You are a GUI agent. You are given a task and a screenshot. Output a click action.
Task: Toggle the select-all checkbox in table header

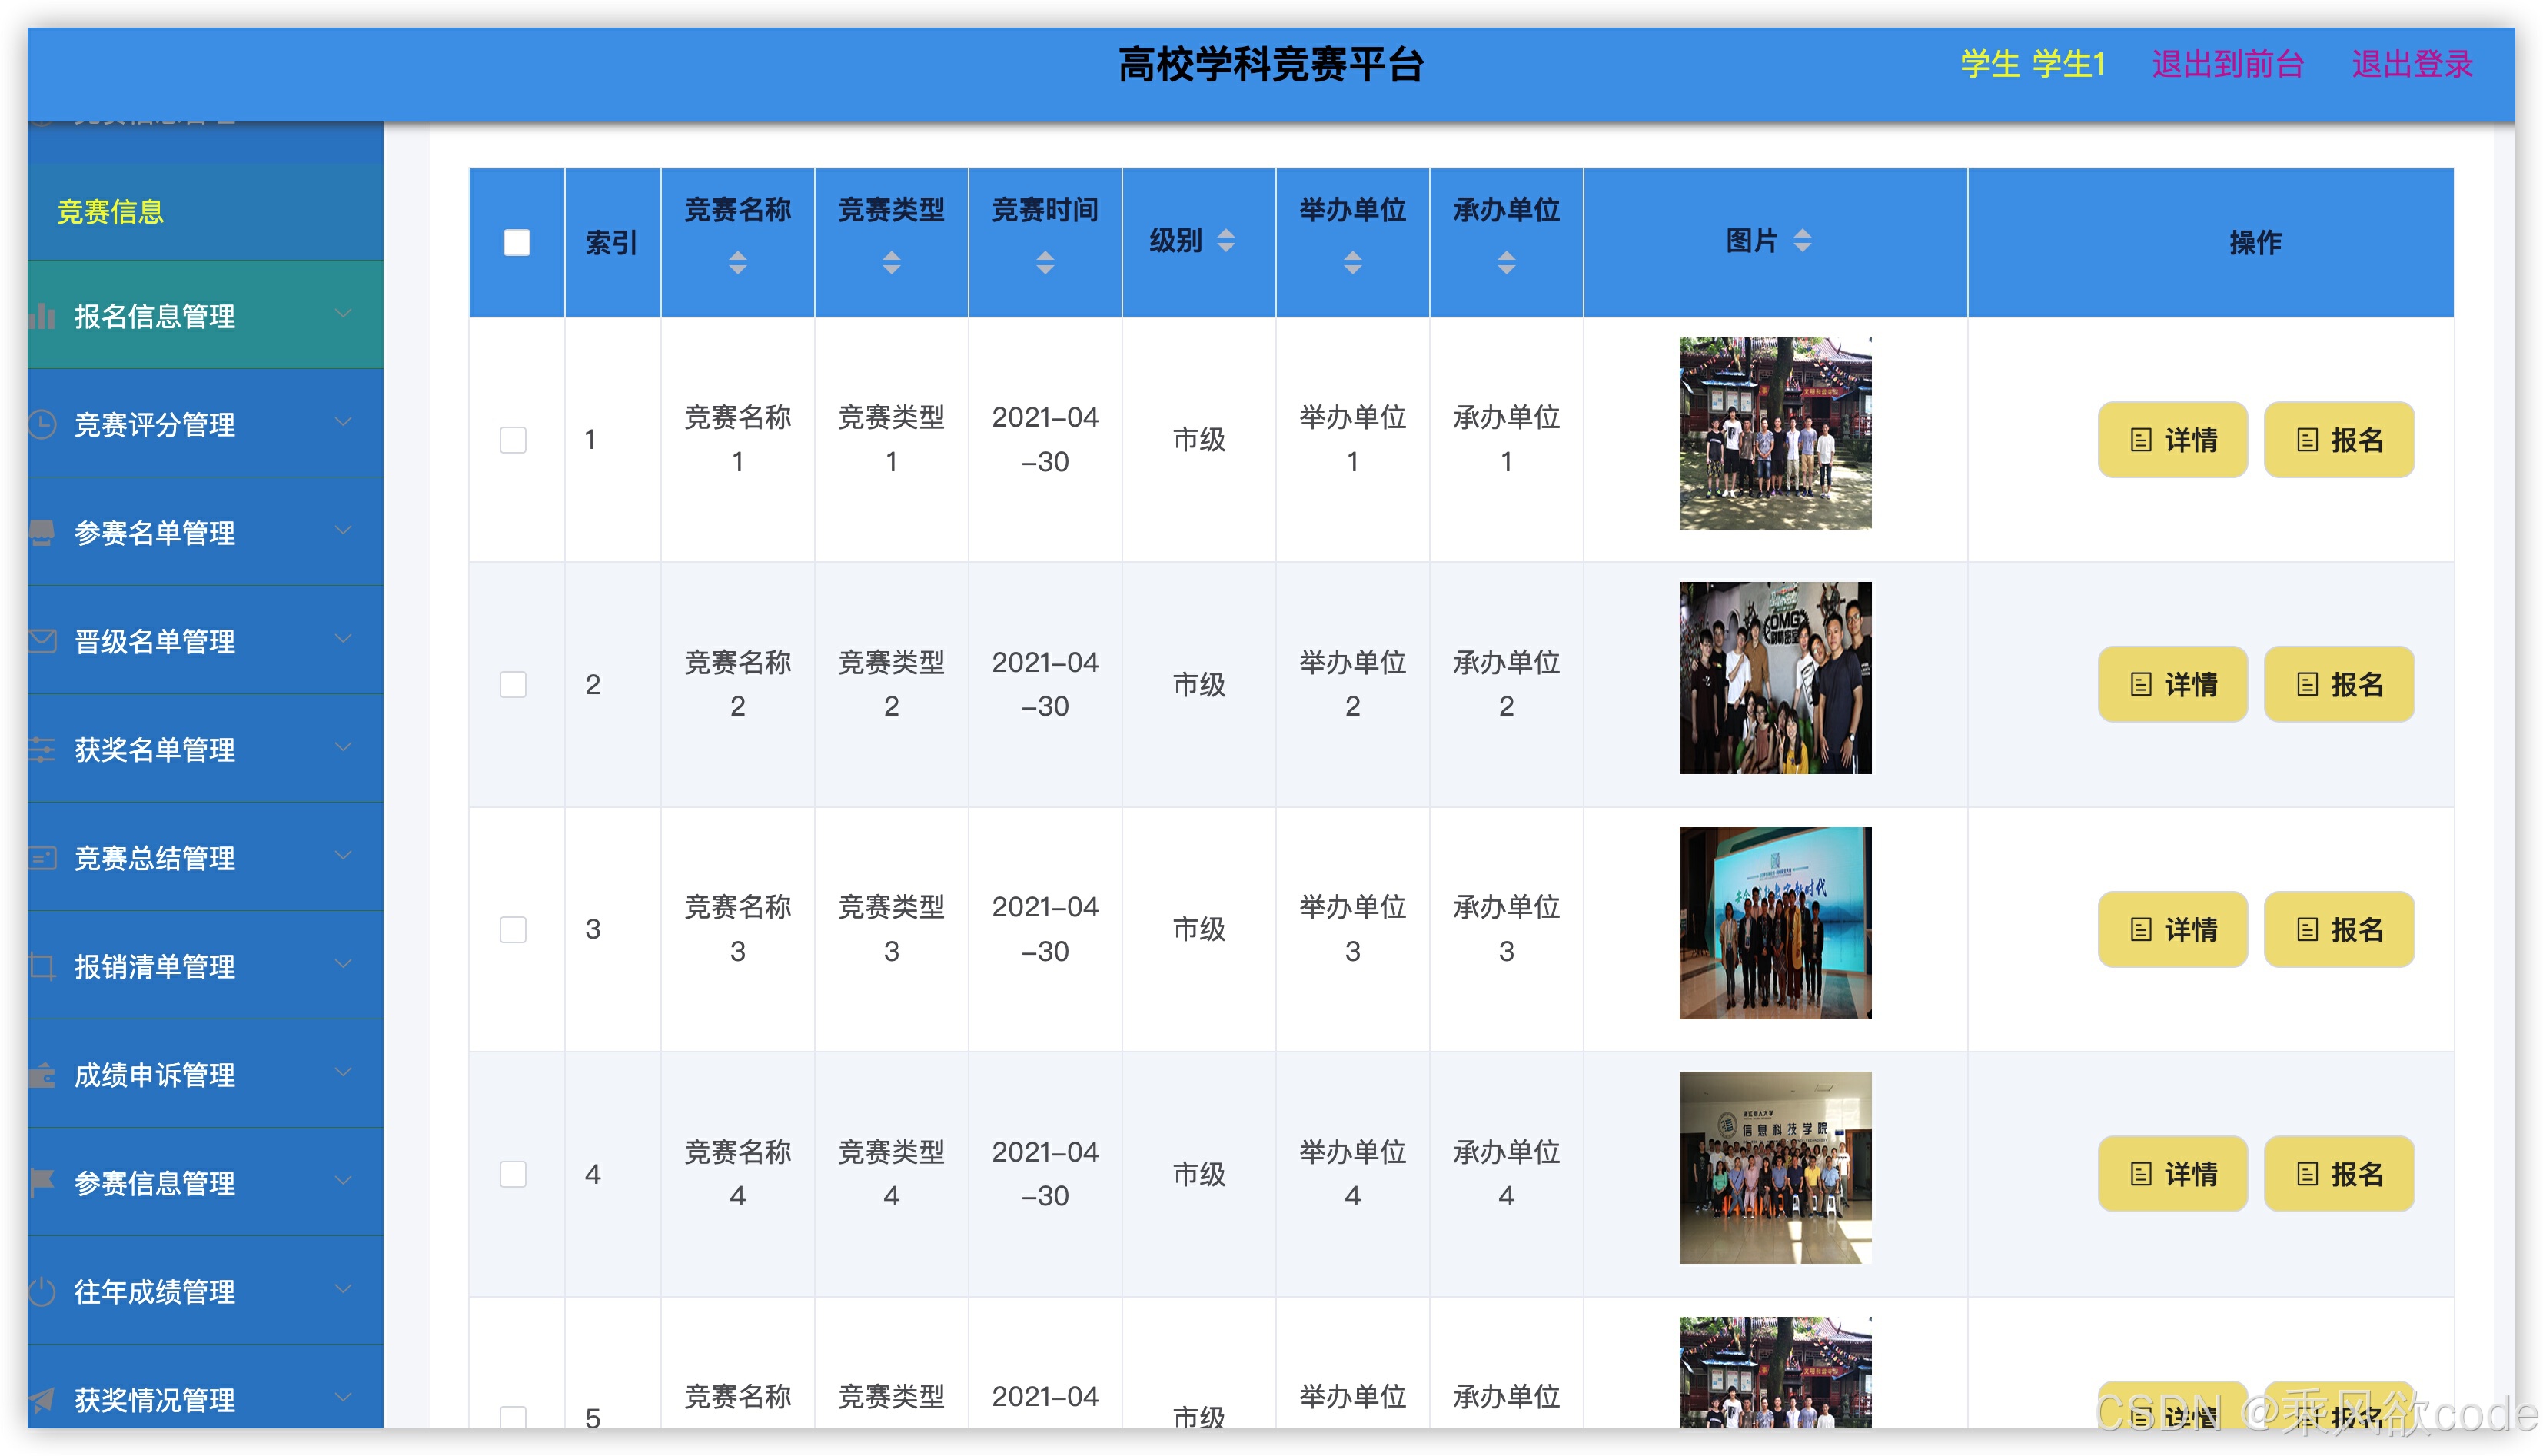coord(516,243)
